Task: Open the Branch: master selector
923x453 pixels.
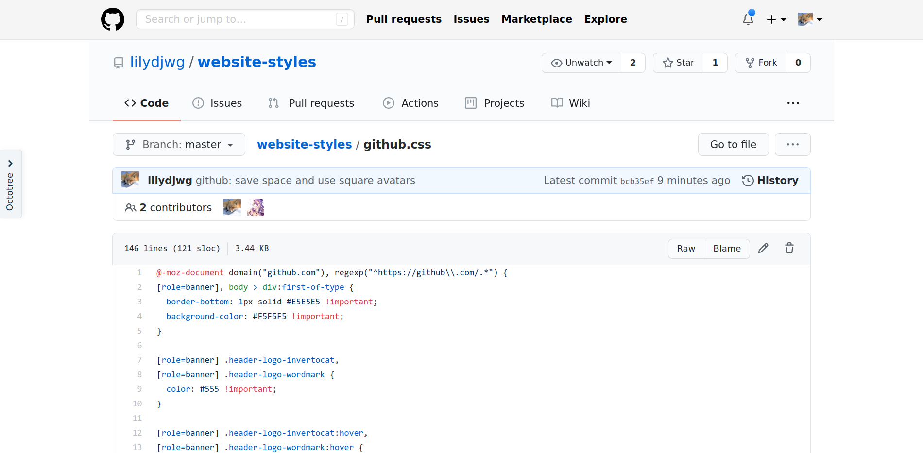Action: coord(179,144)
